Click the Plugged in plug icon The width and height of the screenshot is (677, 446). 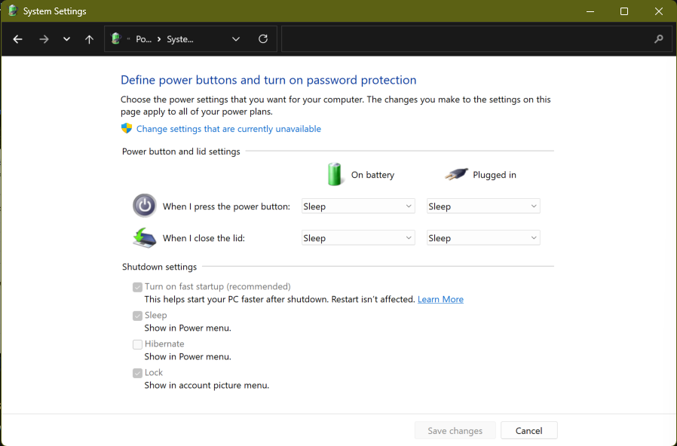click(x=456, y=174)
